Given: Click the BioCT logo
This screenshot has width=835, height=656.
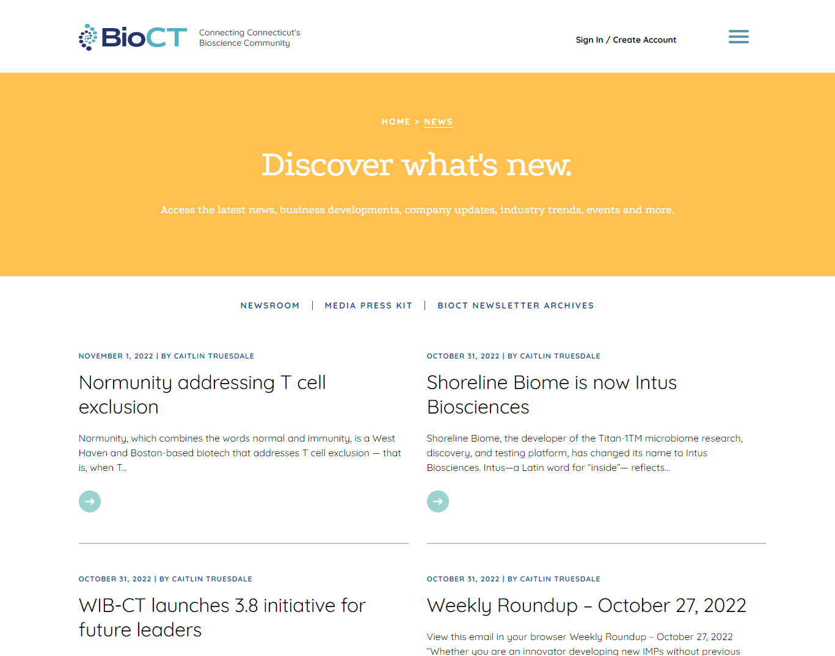Looking at the screenshot, I should click(x=133, y=37).
